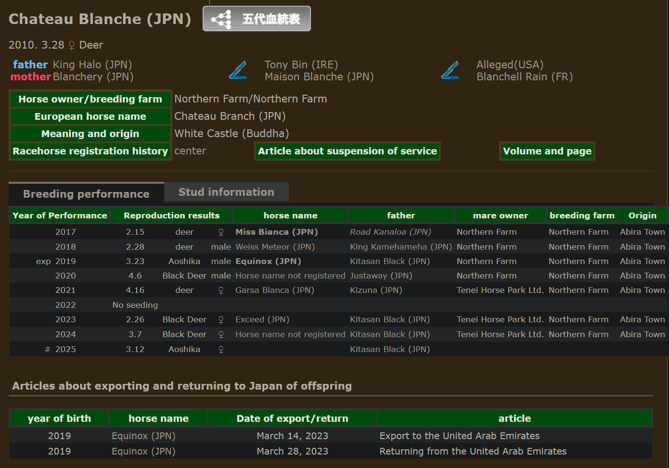Viewport: 669px width, 468px height.
Task: Open Maison Blanche (JPN) pedigree link
Action: pos(319,76)
